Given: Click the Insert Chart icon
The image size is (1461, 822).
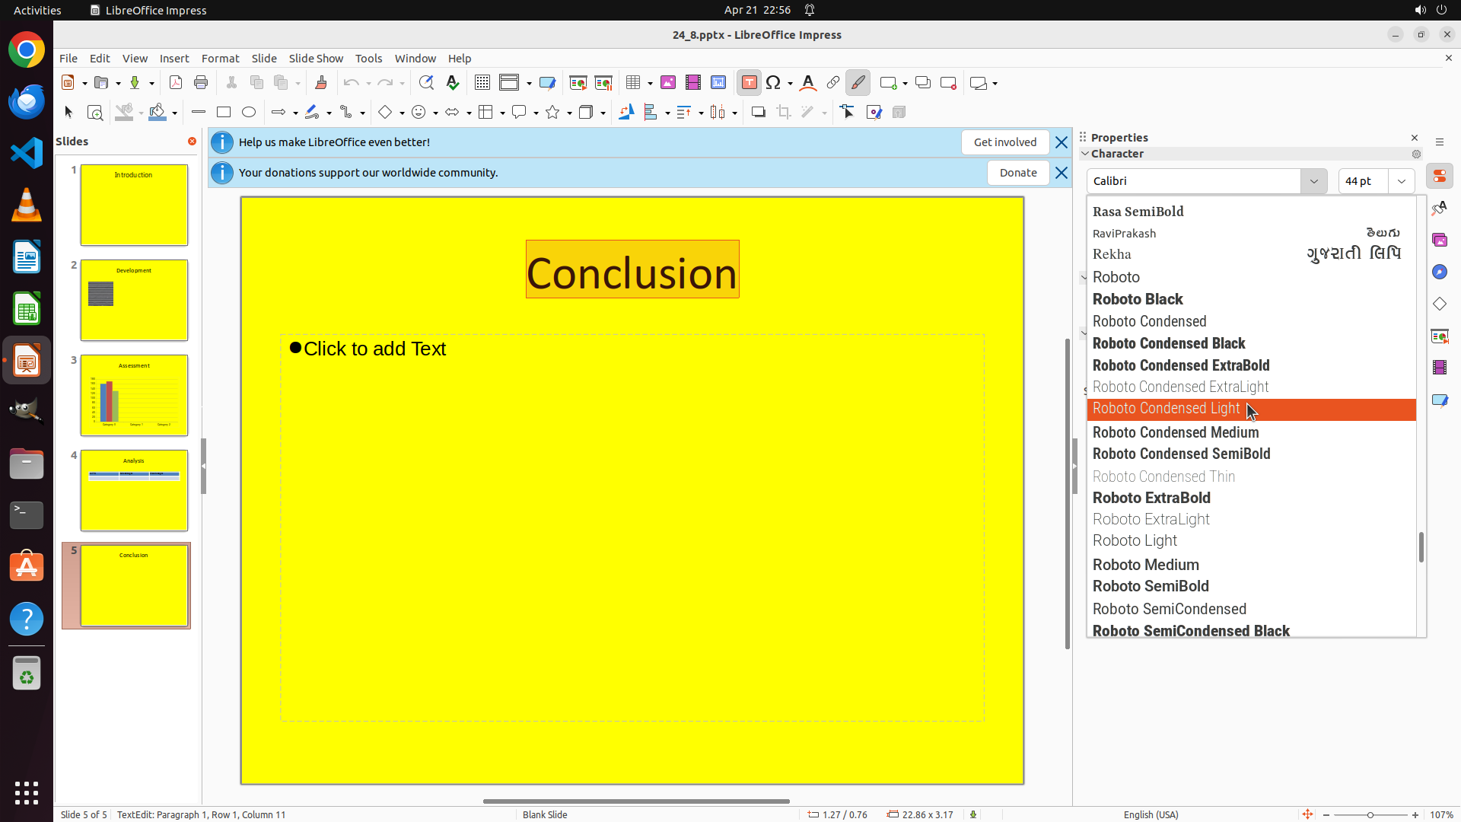Looking at the screenshot, I should pos(718,83).
